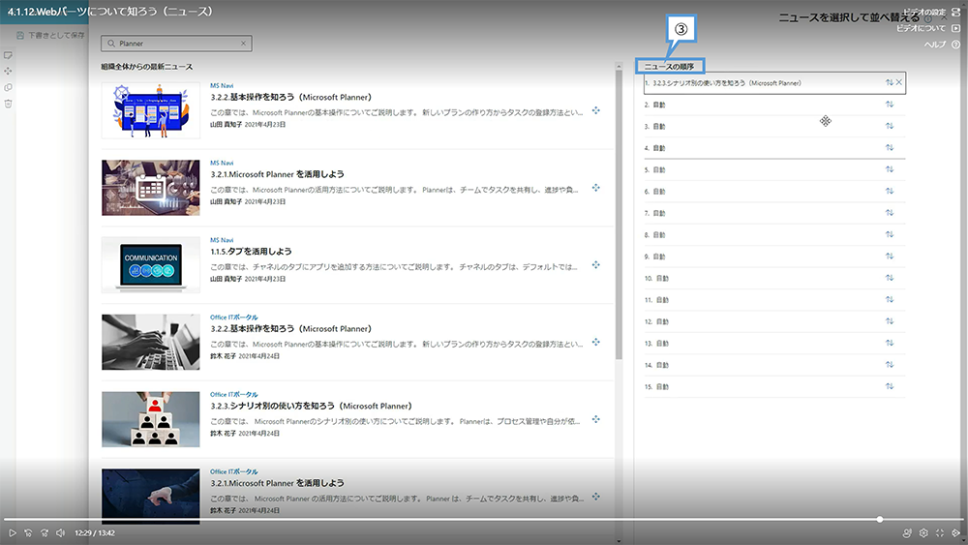The height and width of the screenshot is (545, 968).
Task: Open ヘルプ help
Action: 942,45
